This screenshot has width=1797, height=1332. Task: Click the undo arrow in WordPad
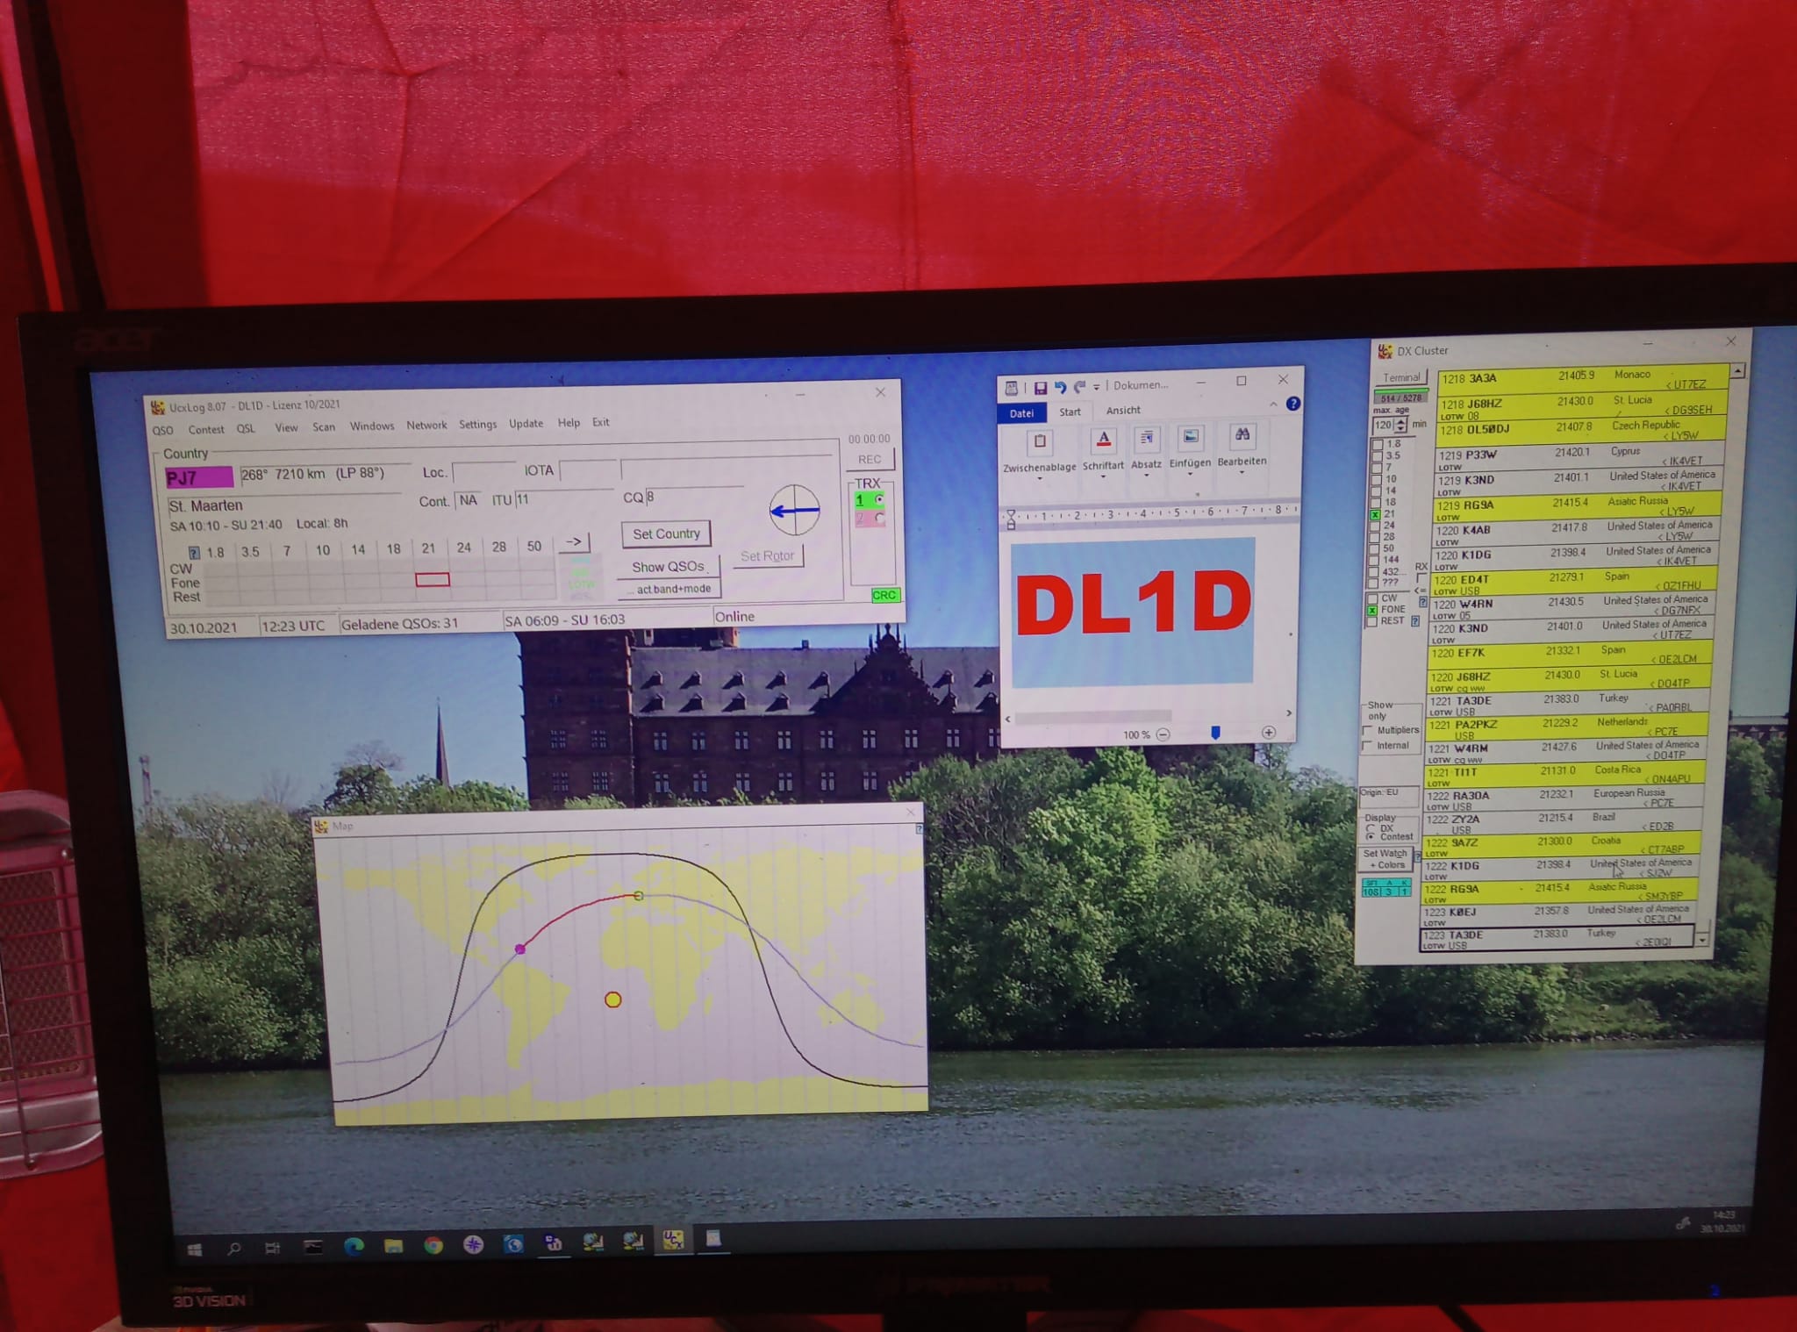click(1060, 387)
